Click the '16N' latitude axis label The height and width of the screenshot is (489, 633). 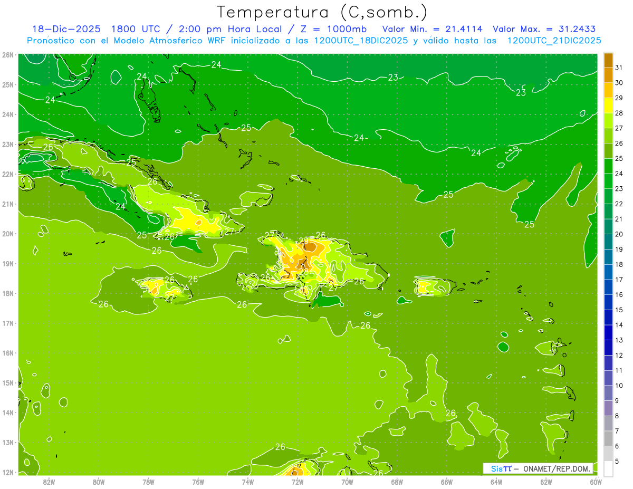(x=8, y=353)
